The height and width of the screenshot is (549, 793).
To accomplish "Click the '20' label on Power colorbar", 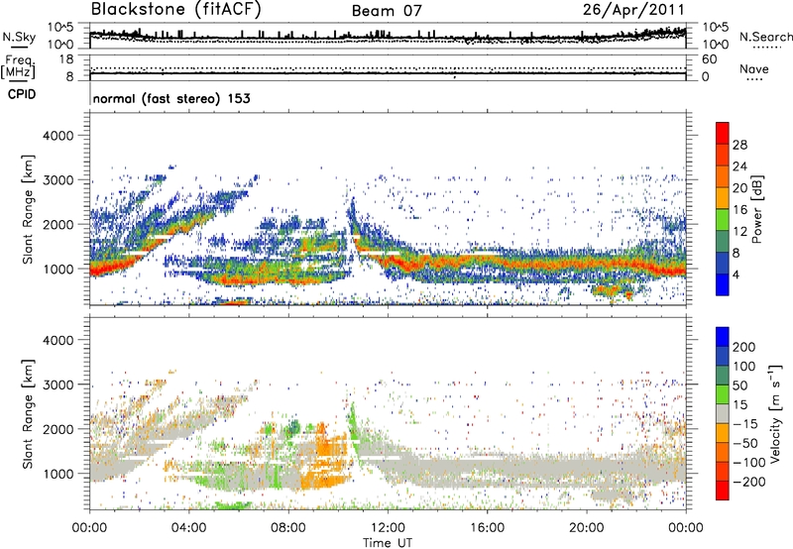I will [x=739, y=188].
